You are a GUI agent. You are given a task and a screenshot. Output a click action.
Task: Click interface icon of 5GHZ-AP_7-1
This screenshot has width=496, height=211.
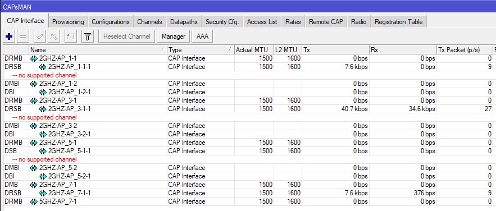34,201
